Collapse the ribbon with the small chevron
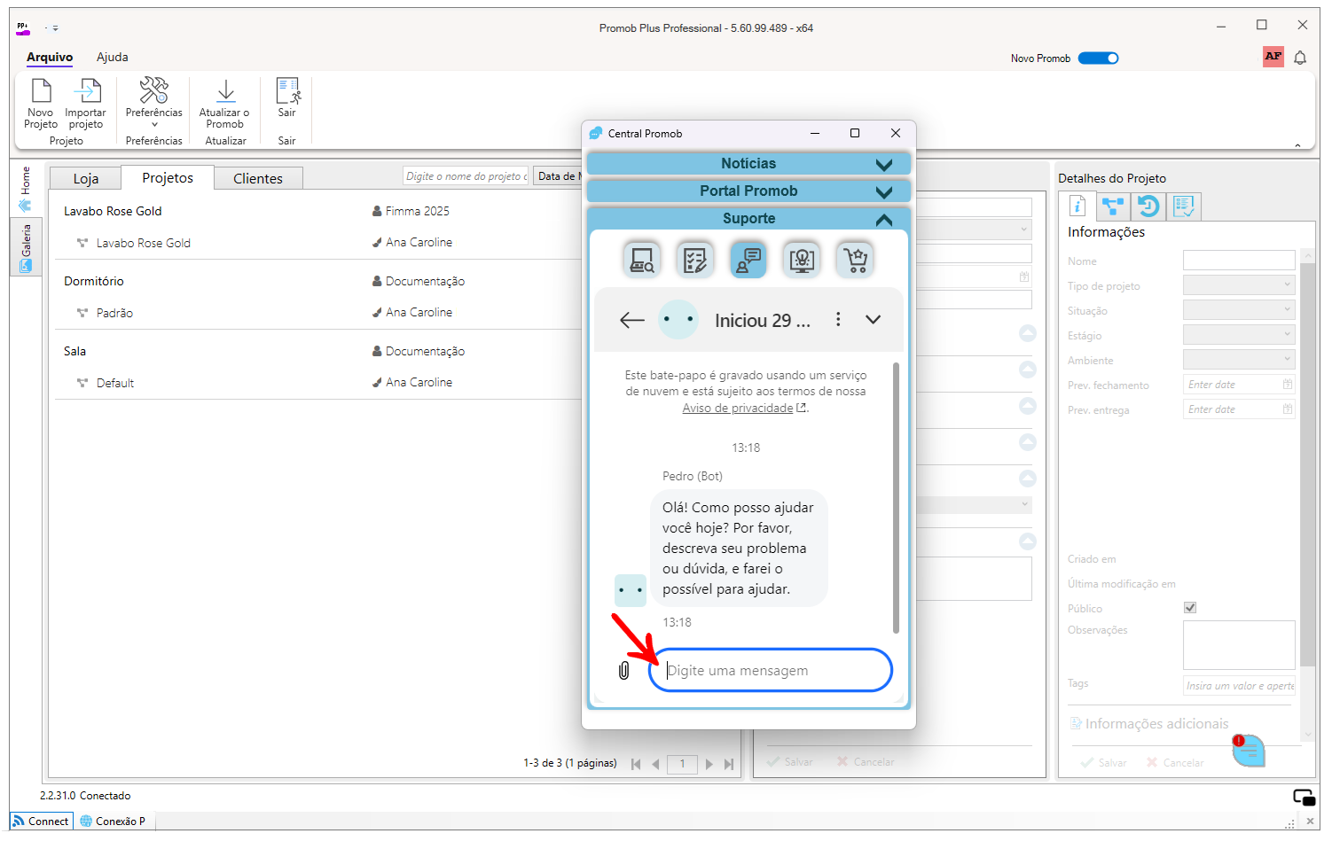The width and height of the screenshot is (1324, 841). click(1297, 144)
